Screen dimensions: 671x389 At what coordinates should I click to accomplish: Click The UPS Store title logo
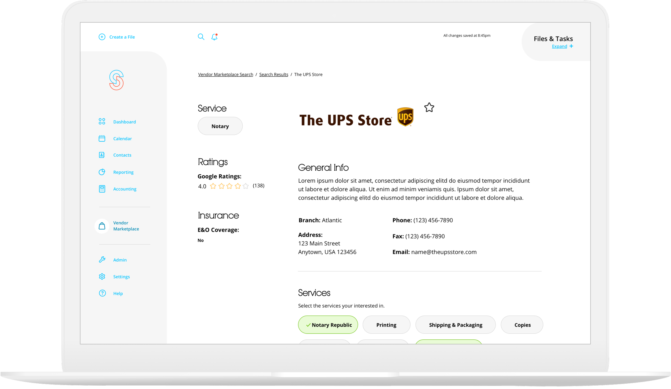345,120
